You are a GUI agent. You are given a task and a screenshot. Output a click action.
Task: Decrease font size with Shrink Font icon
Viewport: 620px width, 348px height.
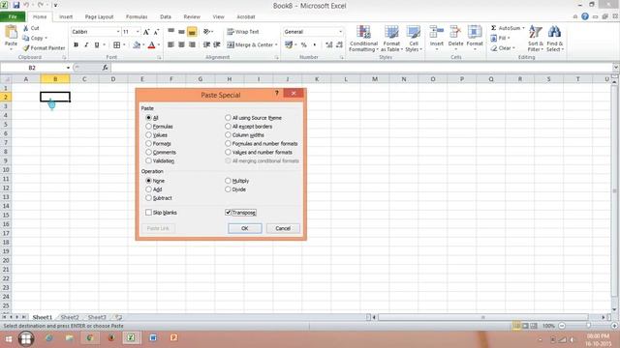coord(157,32)
